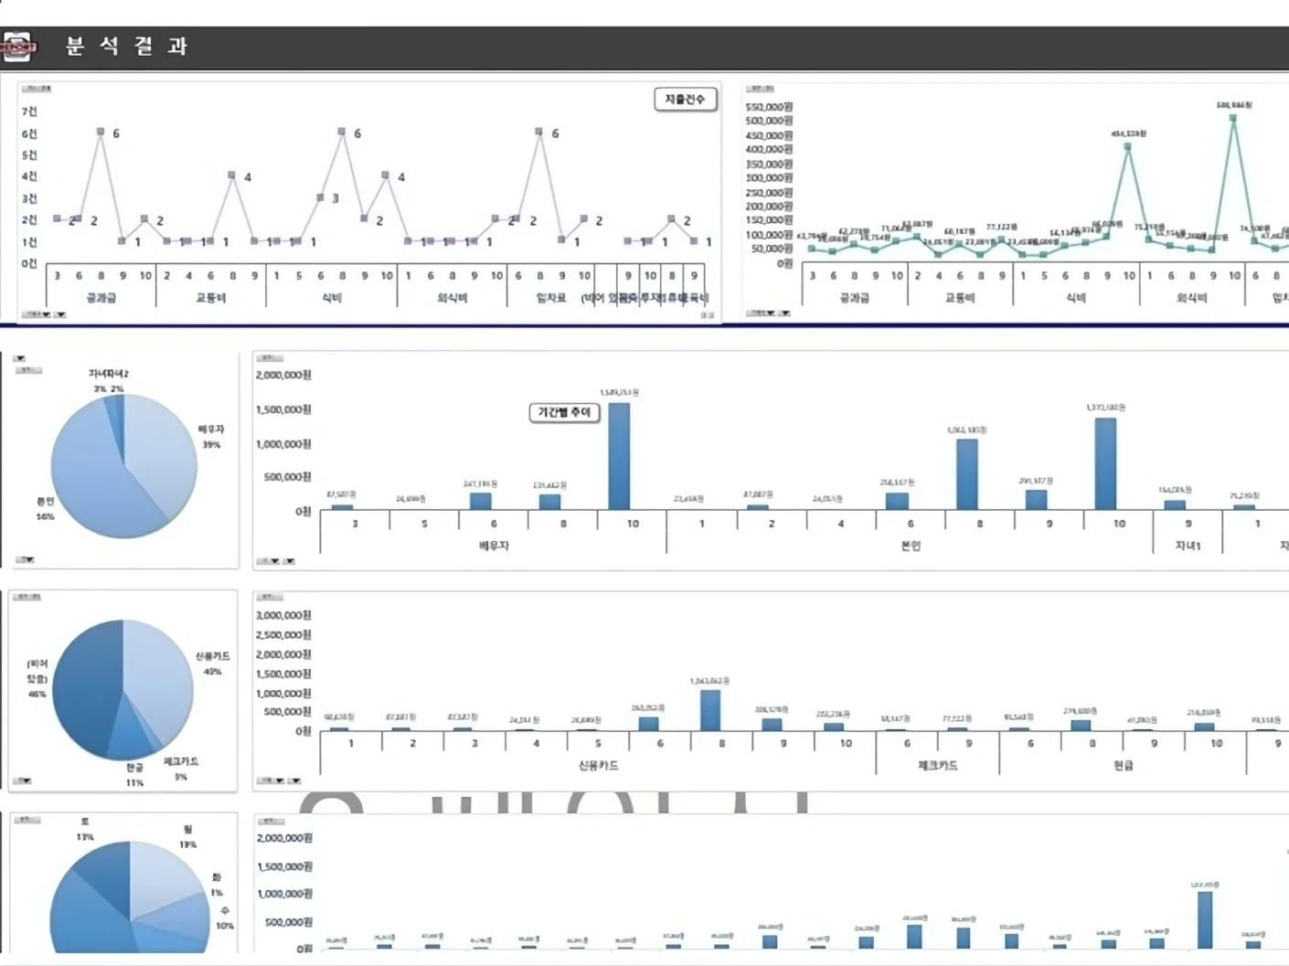The width and height of the screenshot is (1289, 966).
Task: Click 외식비 axis label in 지출건수 chart
Action: 453,298
